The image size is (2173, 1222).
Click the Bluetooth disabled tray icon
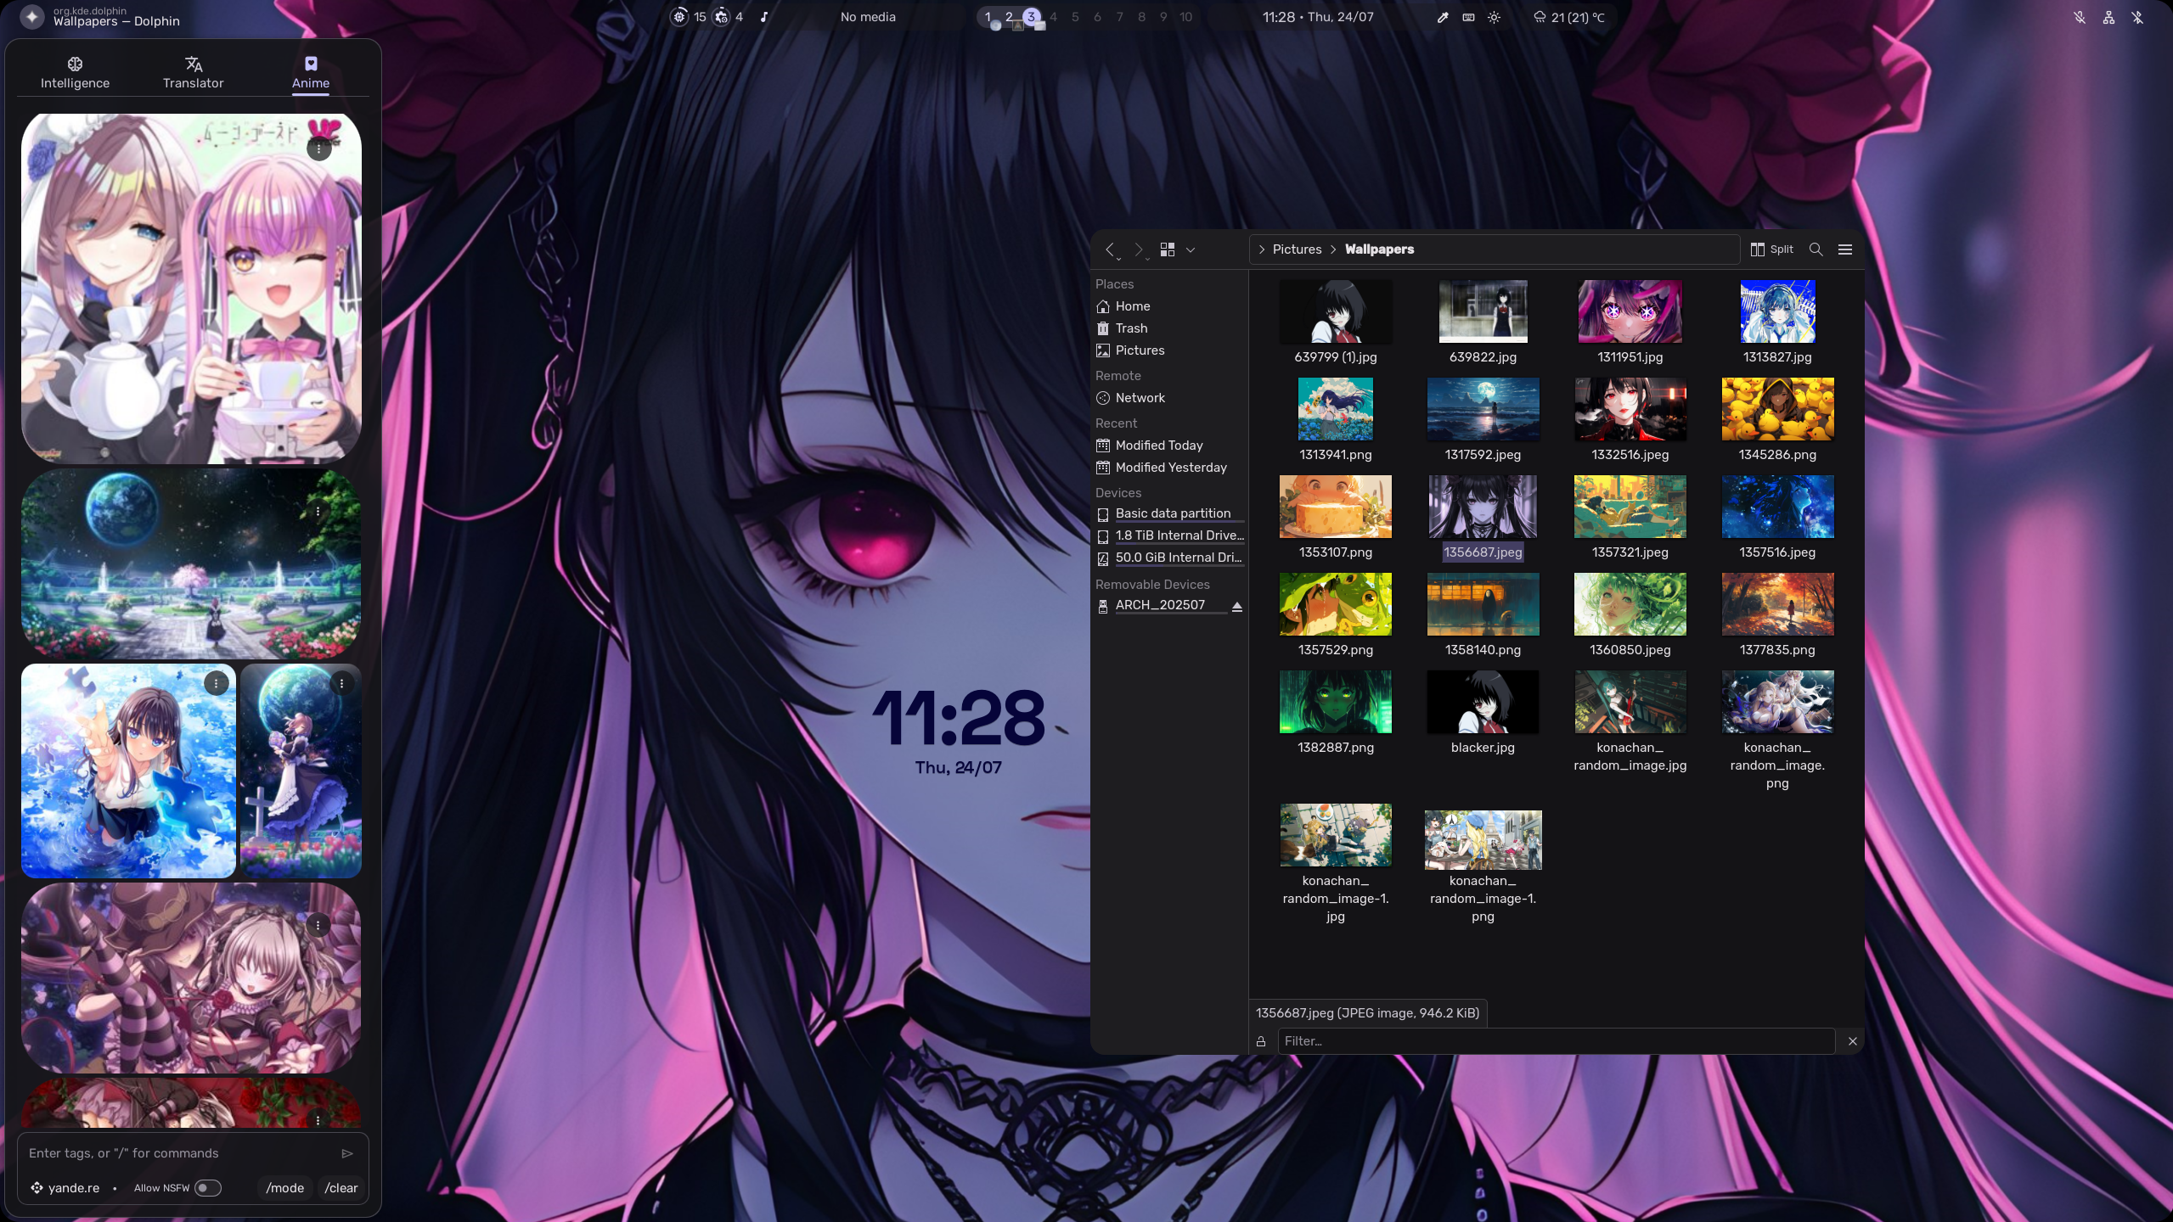[2137, 17]
